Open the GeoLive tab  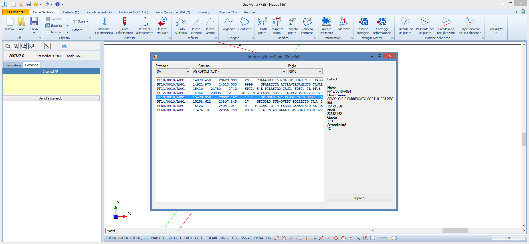tap(249, 12)
